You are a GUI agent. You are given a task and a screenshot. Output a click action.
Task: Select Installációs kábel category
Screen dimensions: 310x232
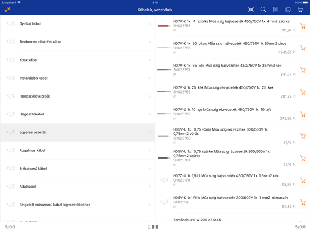click(x=77, y=78)
